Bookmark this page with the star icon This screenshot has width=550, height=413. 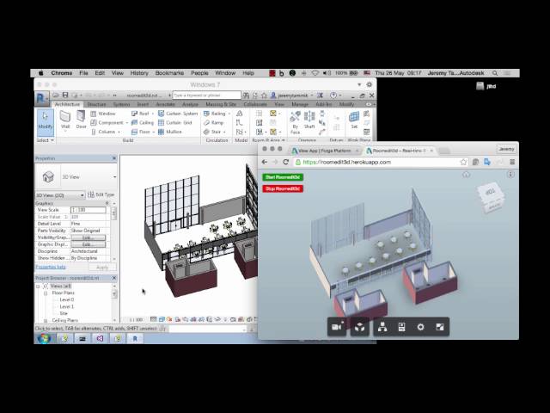pyautogui.click(x=463, y=162)
